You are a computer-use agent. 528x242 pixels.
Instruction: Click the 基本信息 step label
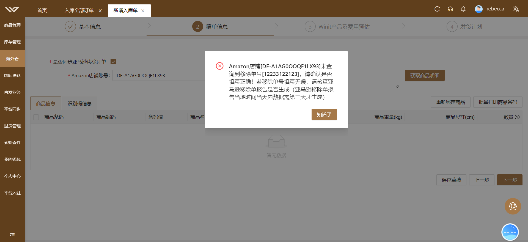coord(90,26)
